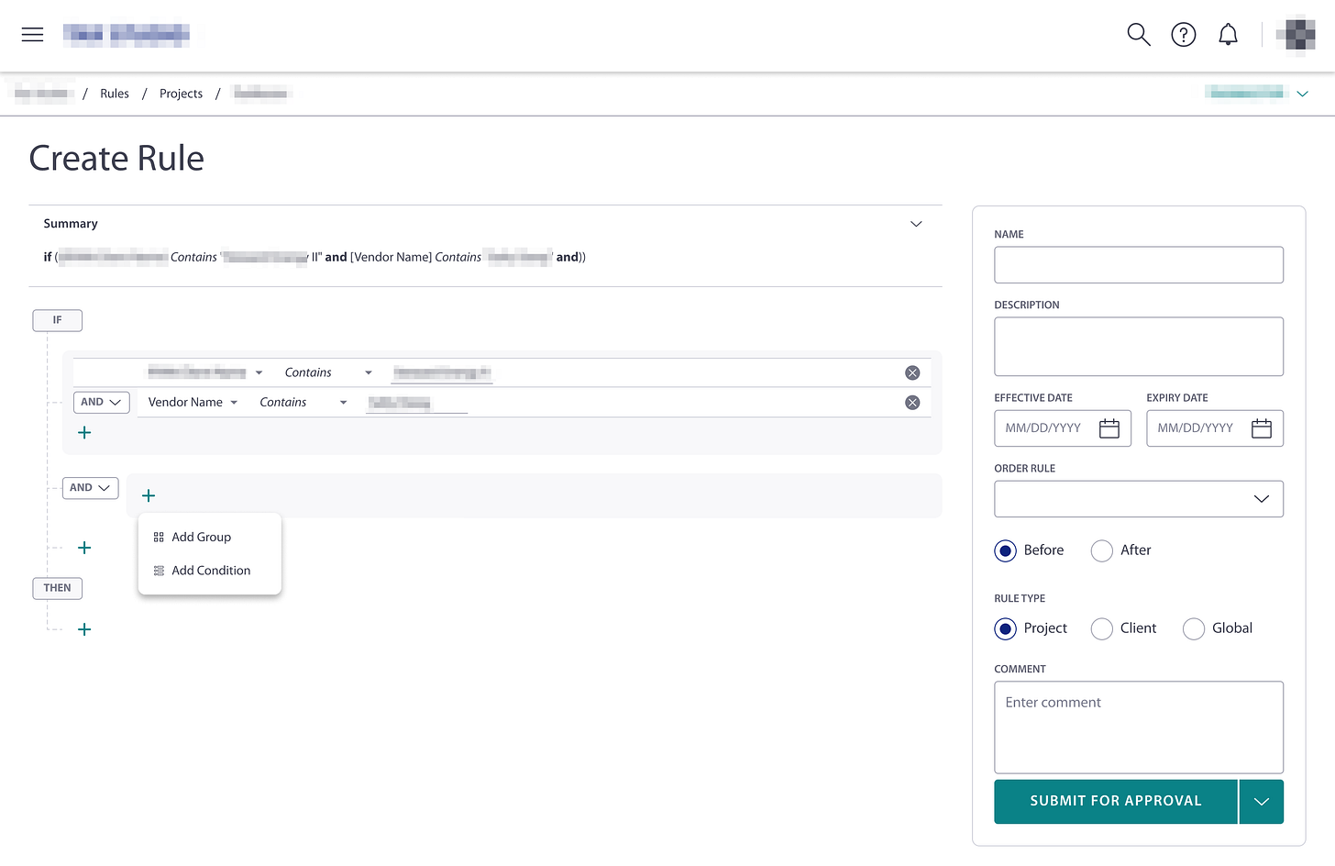Go to Rules breadcrumb link

(x=115, y=94)
